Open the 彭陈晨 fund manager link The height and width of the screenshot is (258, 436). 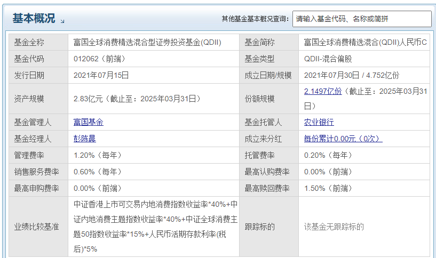(84, 139)
